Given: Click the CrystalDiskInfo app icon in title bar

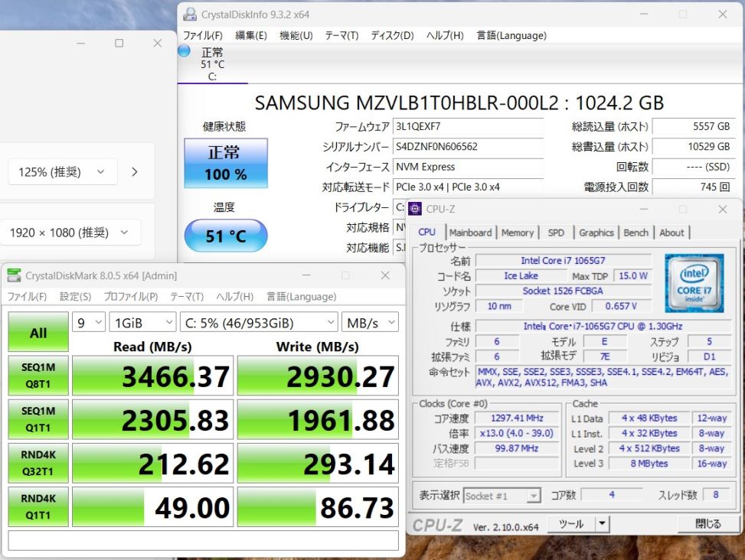Looking at the screenshot, I should (x=190, y=15).
